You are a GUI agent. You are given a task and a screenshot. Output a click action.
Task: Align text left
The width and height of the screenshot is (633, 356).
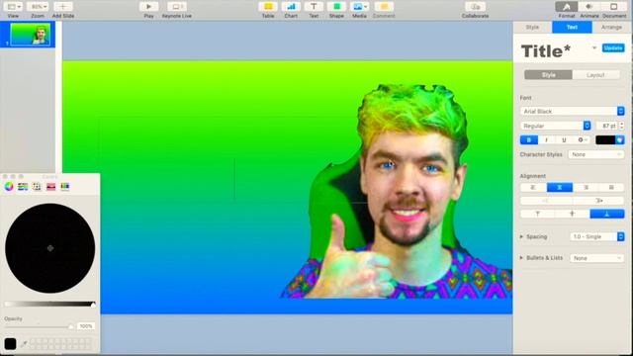click(533, 187)
